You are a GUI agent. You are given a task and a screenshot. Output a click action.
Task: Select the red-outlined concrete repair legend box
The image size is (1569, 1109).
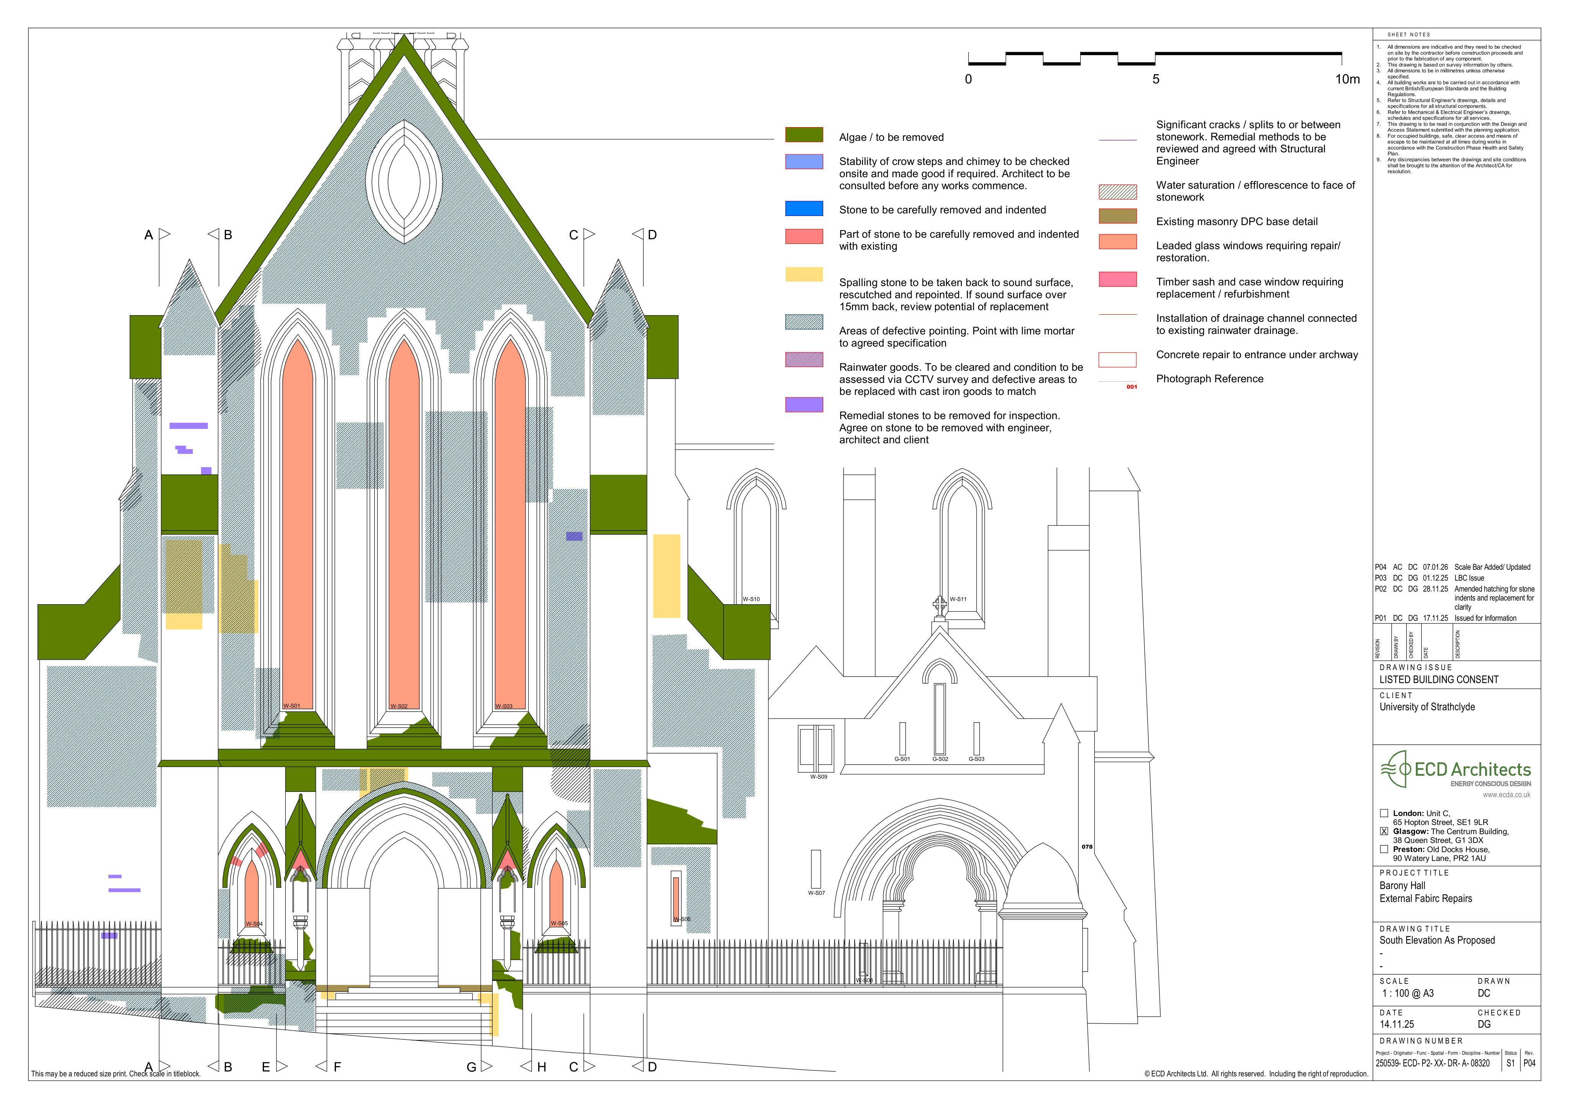pos(1118,360)
